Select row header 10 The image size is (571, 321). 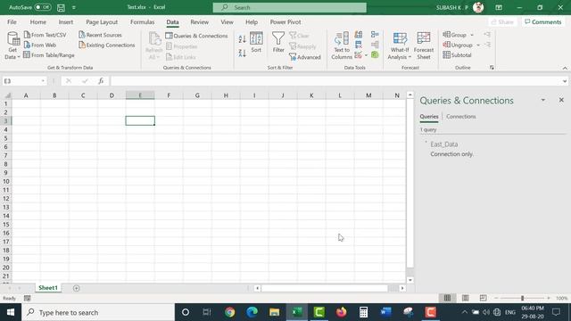point(6,181)
